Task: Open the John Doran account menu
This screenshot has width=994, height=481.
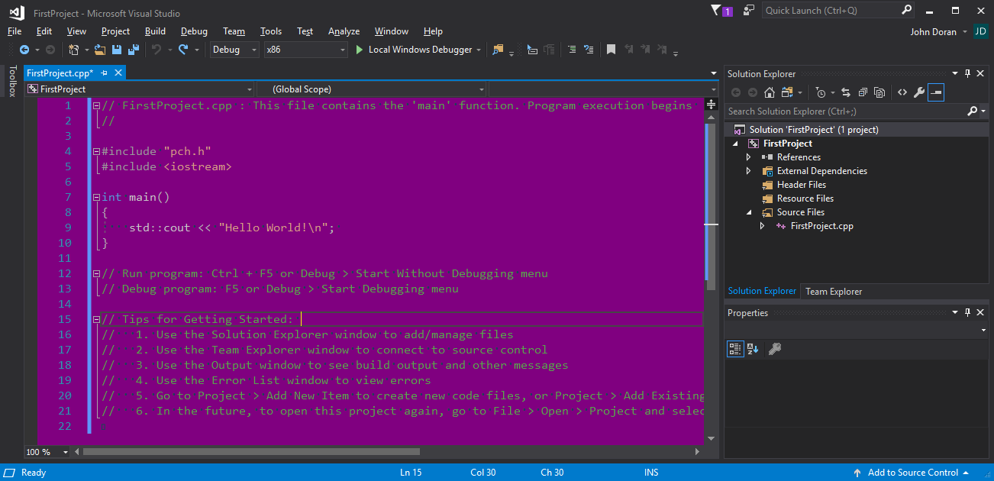Action: pos(938,31)
